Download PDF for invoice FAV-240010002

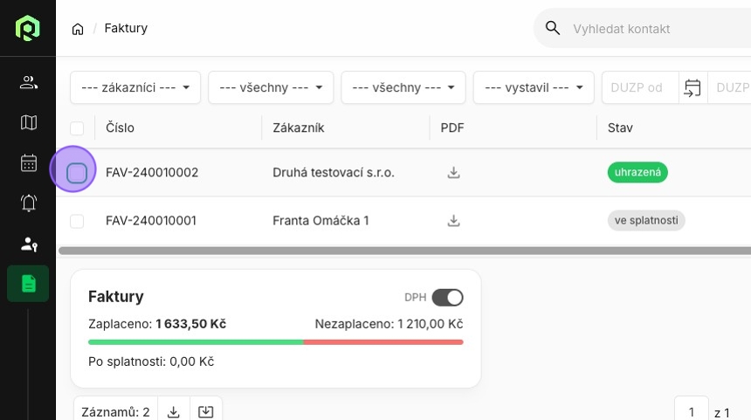(x=453, y=173)
